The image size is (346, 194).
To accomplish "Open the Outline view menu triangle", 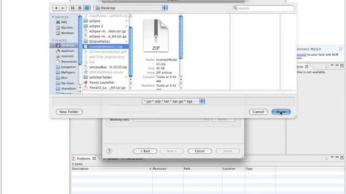I will (332, 66).
